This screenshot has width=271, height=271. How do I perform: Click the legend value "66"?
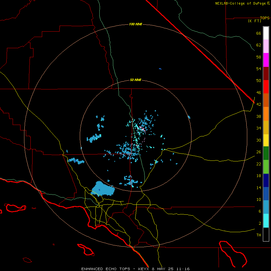(x=259, y=33)
